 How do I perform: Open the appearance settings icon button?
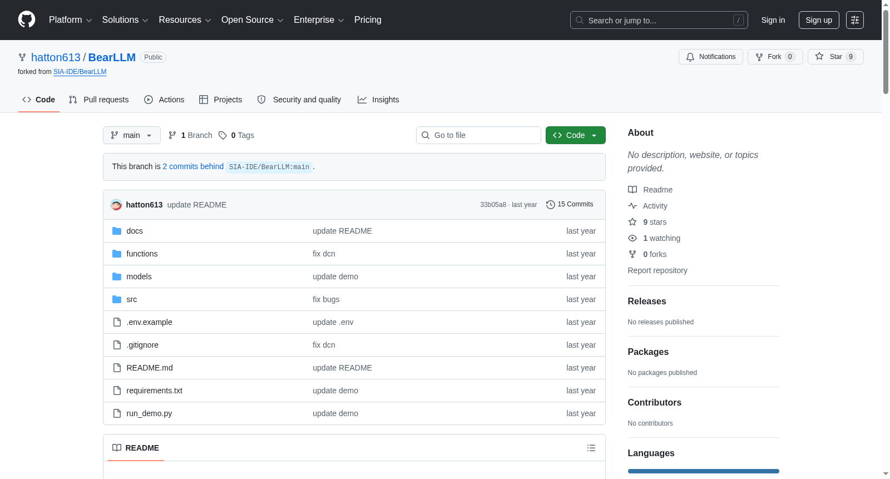point(855,20)
